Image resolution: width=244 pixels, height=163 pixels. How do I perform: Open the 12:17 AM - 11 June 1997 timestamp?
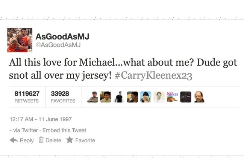[41, 119]
